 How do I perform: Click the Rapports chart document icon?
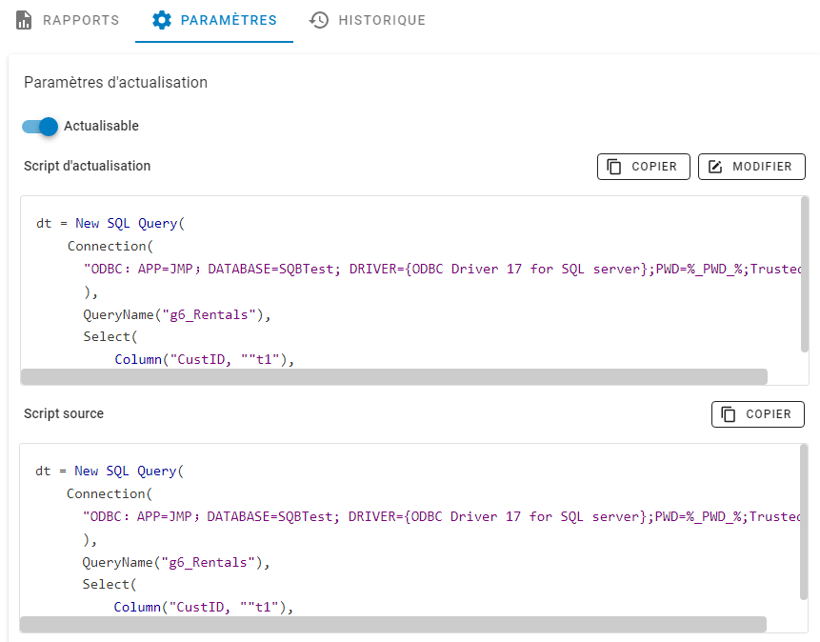(x=25, y=20)
